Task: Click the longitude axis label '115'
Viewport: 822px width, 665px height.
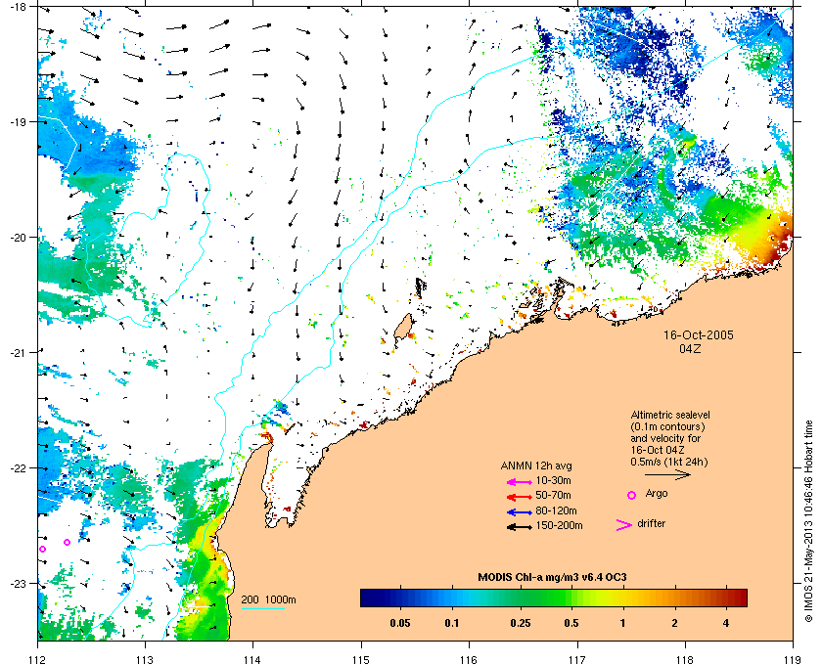Action: 361,660
